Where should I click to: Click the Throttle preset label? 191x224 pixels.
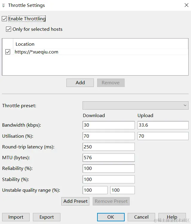(x=19, y=106)
